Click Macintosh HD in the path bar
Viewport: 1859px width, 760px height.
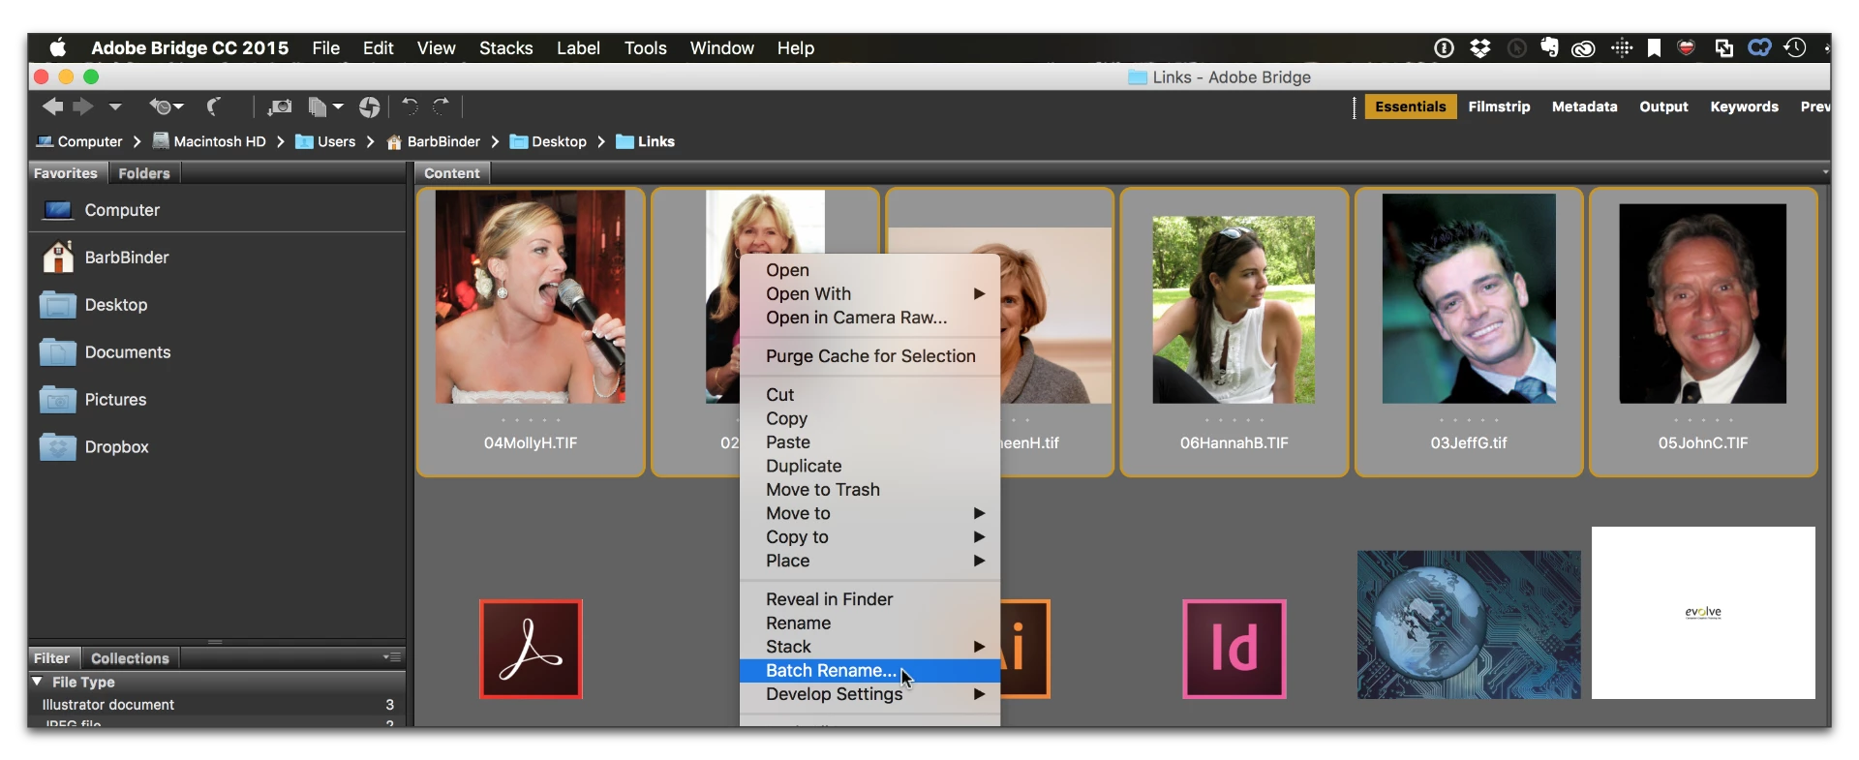tap(209, 141)
